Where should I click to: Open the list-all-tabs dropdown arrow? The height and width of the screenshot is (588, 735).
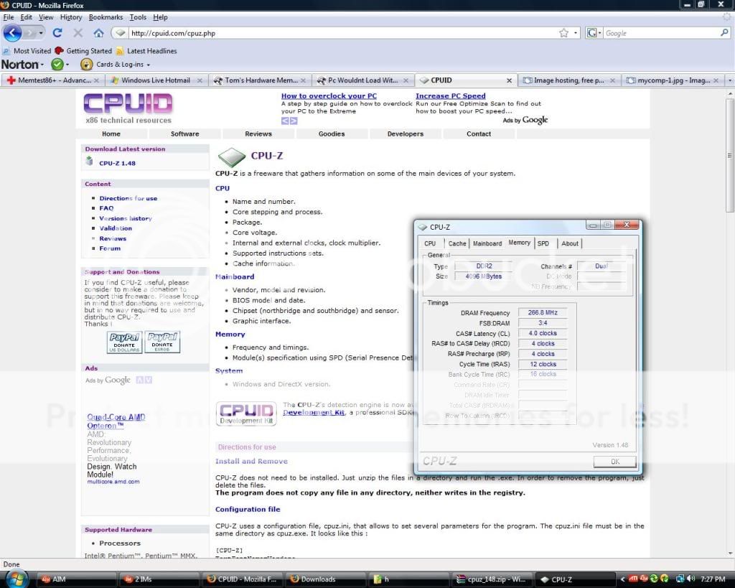[729, 80]
